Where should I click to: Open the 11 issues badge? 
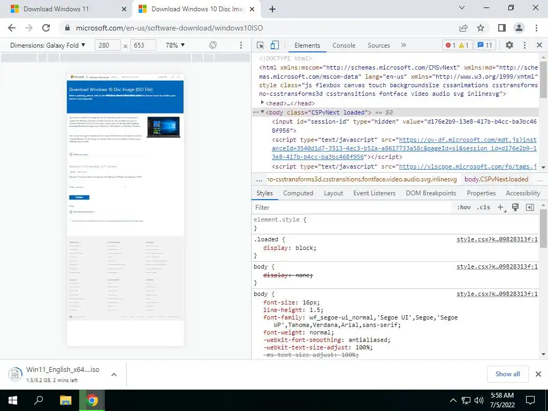[x=485, y=45]
